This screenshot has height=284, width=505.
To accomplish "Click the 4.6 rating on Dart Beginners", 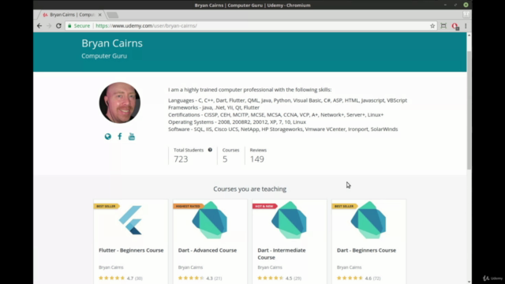I will coord(368,278).
